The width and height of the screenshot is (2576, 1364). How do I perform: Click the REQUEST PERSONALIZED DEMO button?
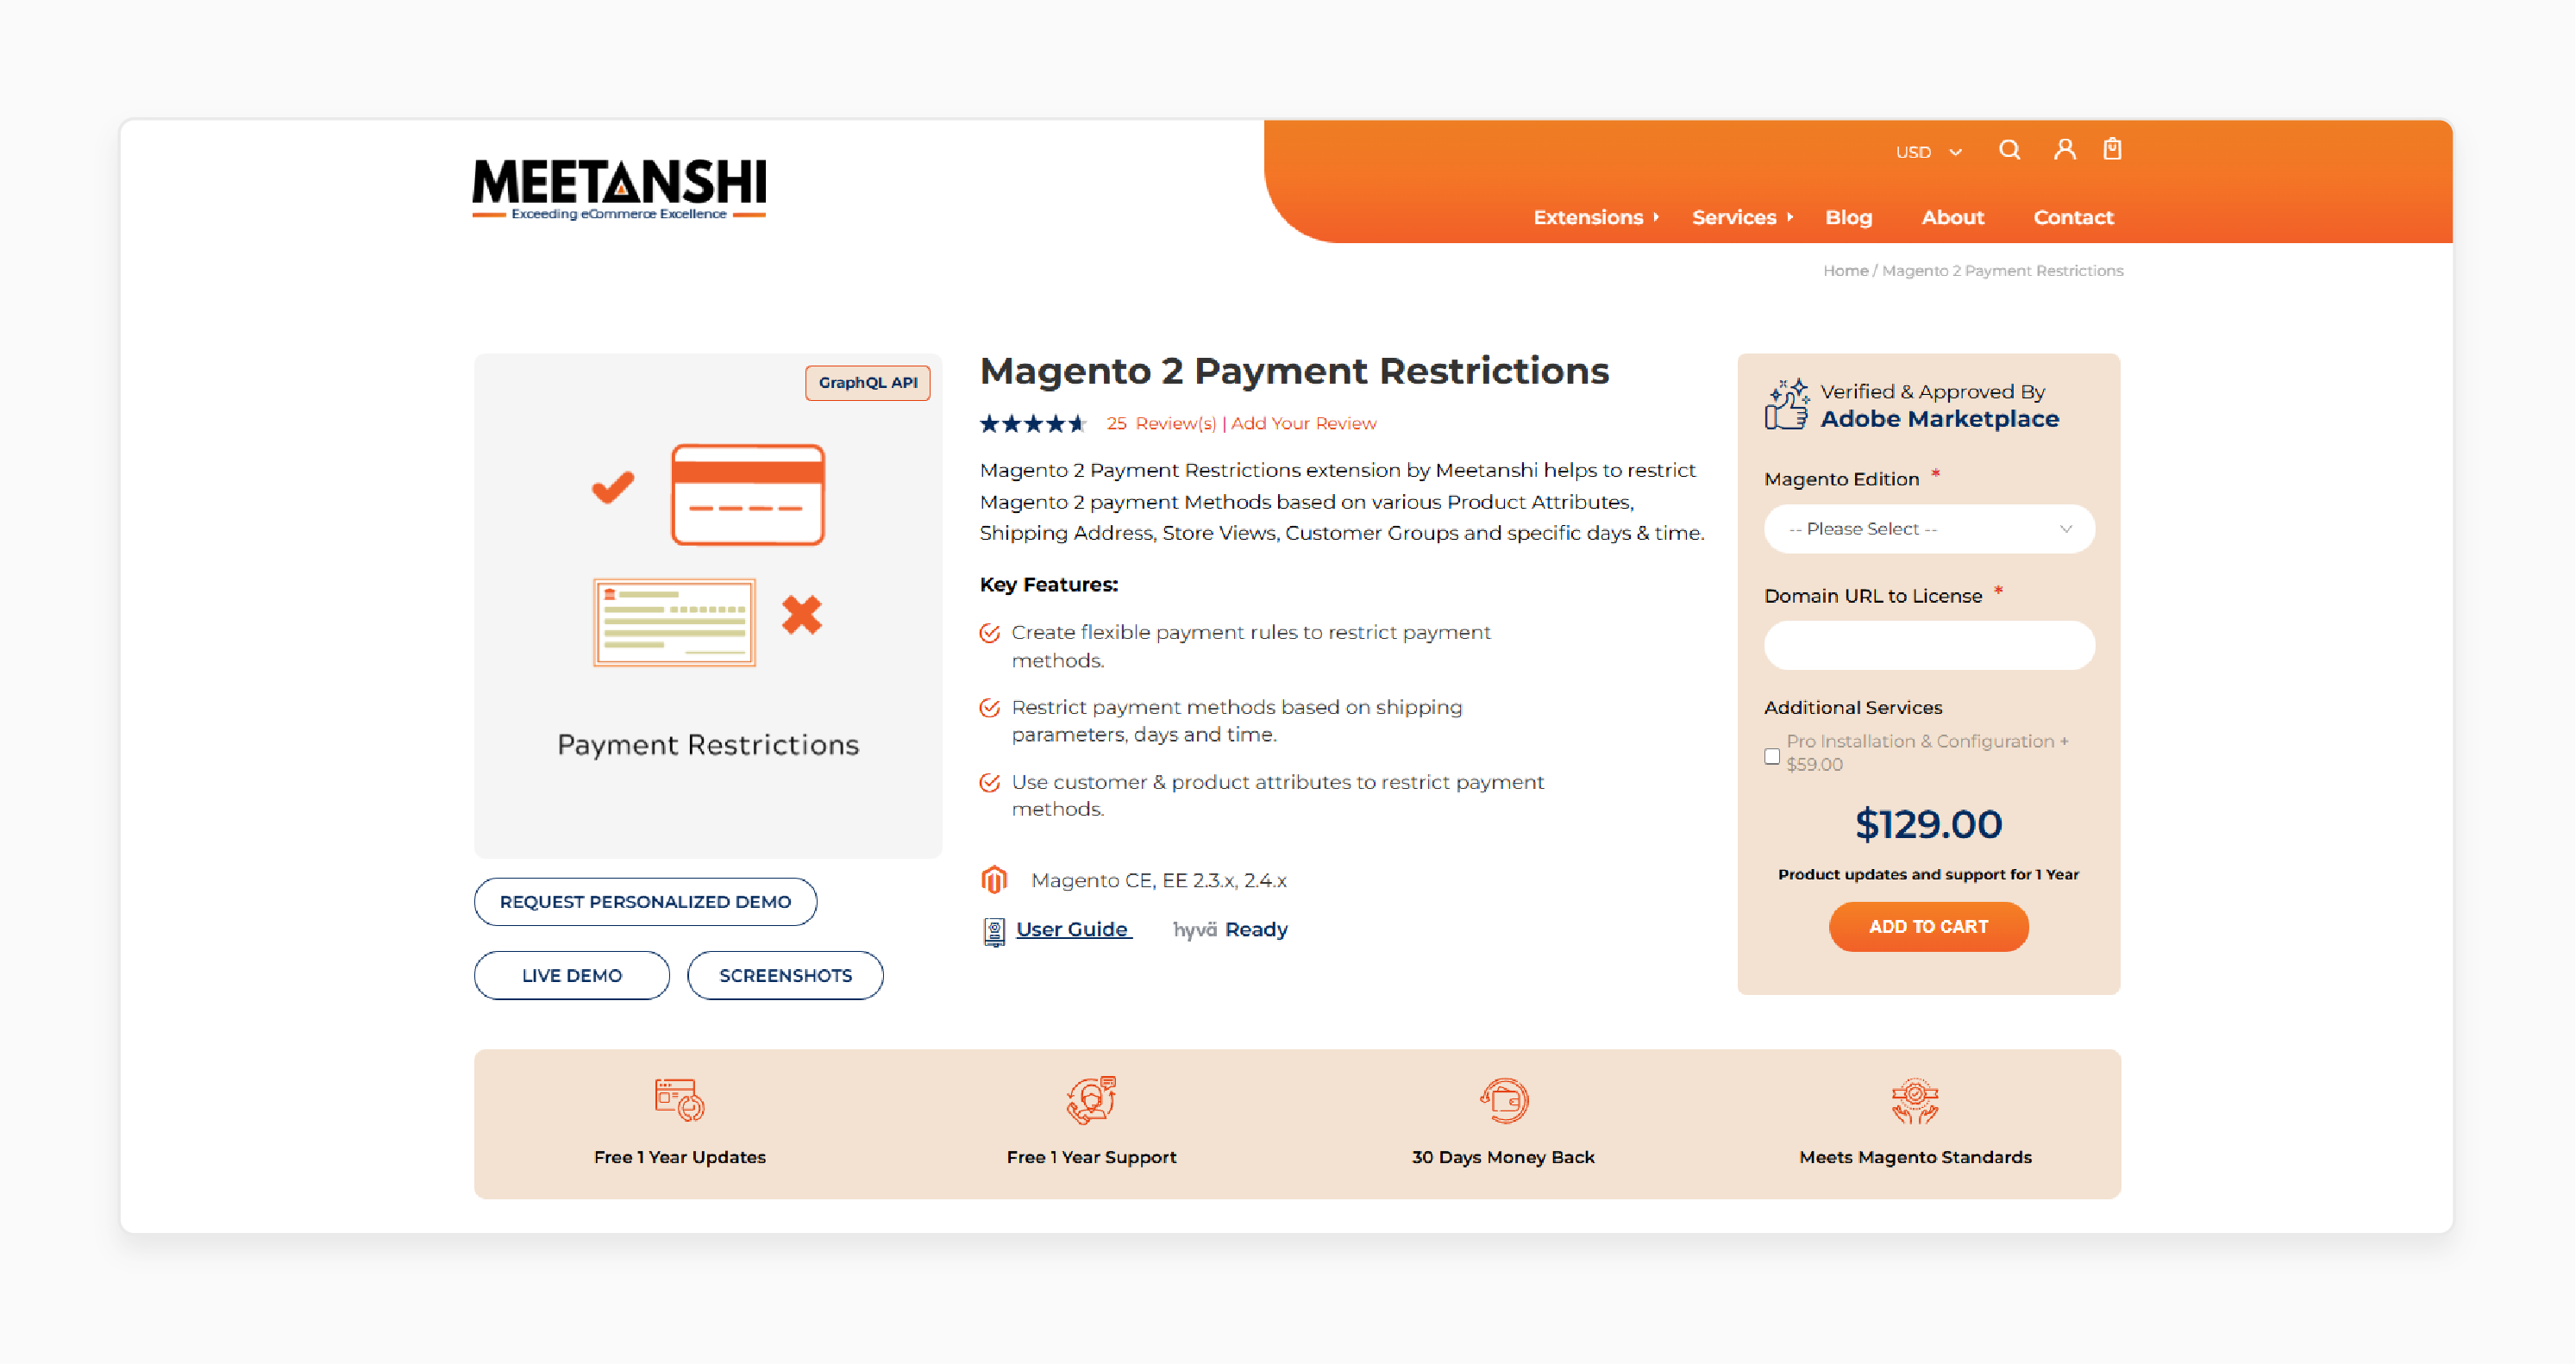644,901
